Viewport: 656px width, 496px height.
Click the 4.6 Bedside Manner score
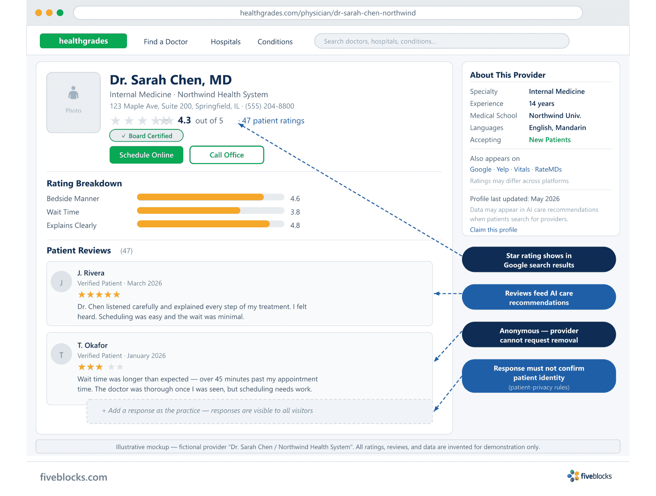coord(295,198)
